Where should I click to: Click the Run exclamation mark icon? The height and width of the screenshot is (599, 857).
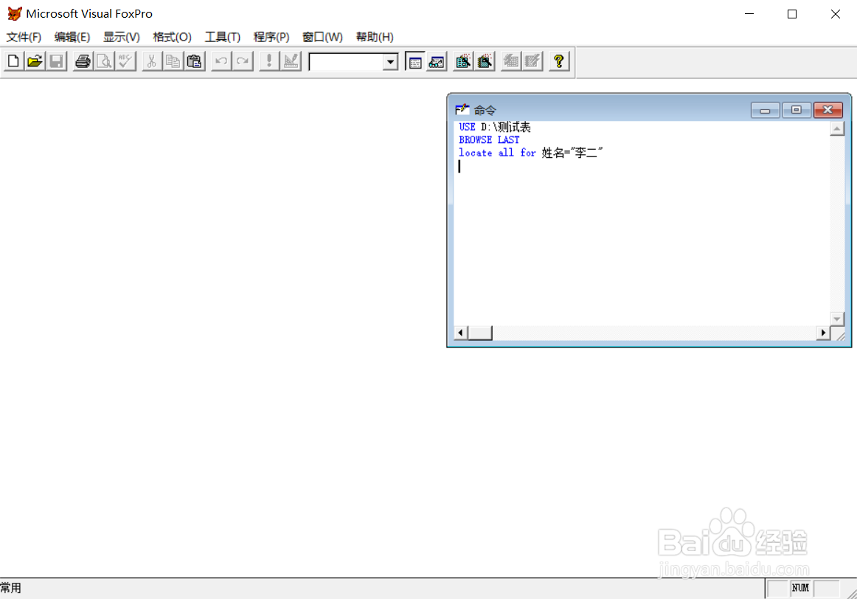pos(269,61)
